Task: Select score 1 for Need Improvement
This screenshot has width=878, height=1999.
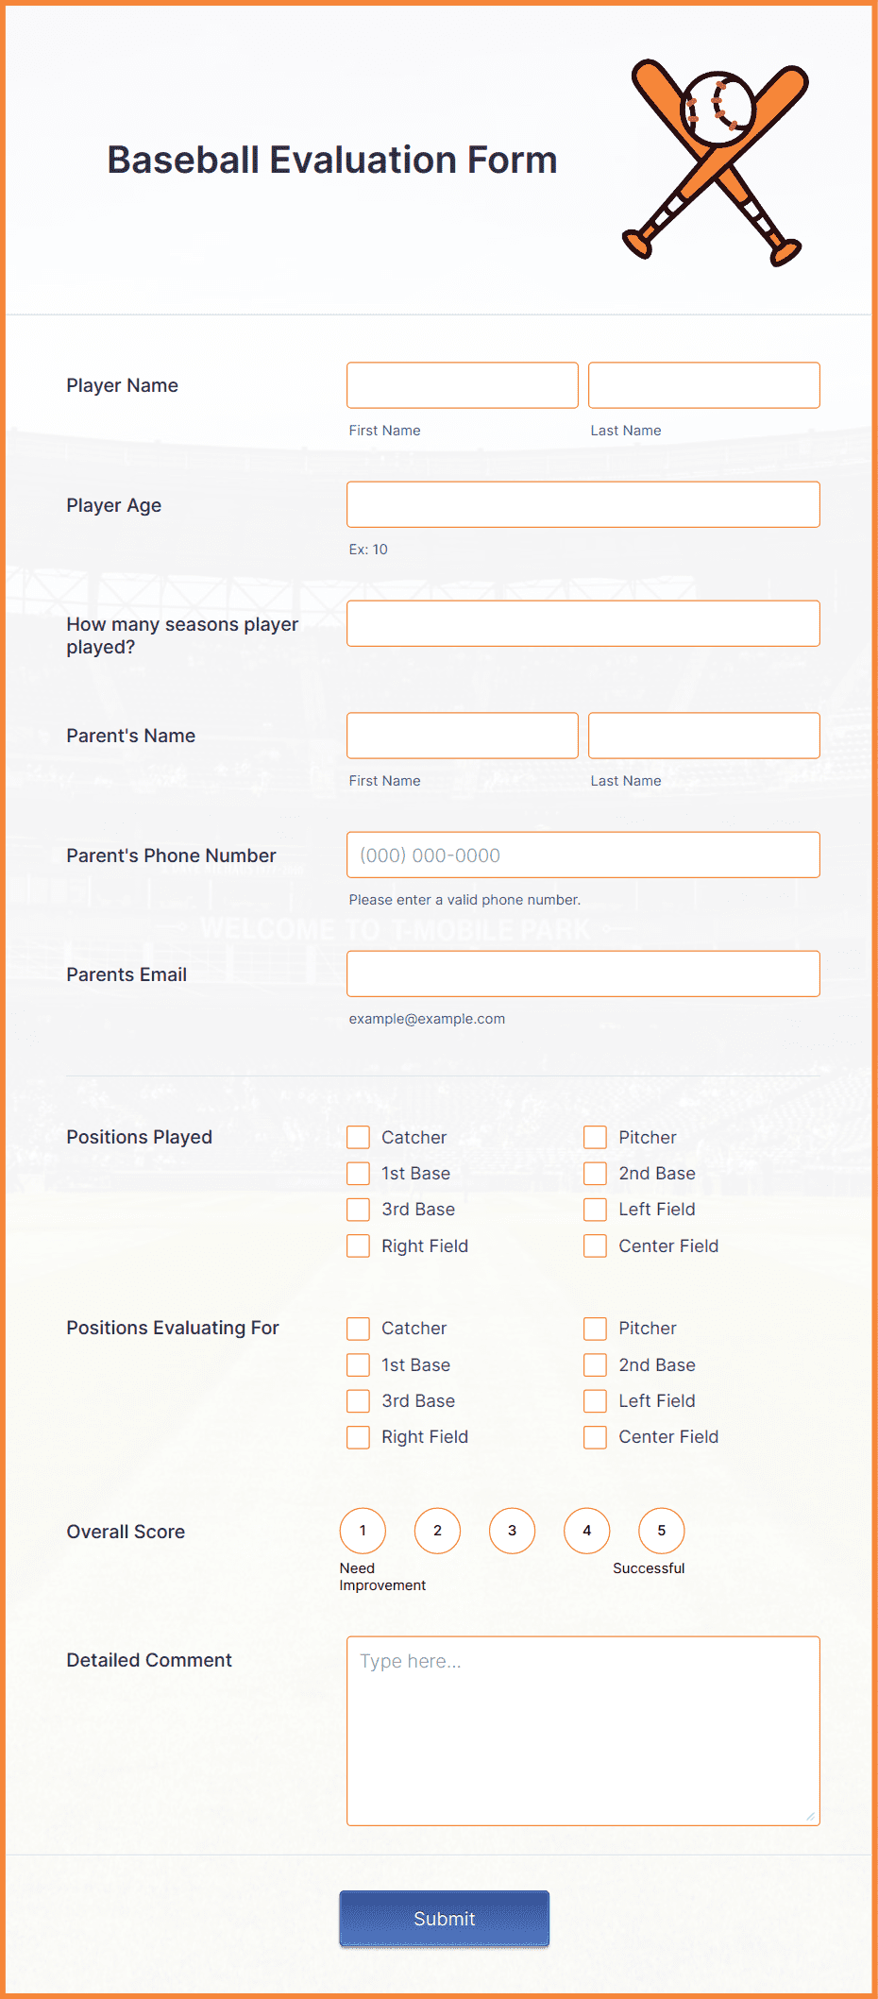Action: pyautogui.click(x=362, y=1531)
